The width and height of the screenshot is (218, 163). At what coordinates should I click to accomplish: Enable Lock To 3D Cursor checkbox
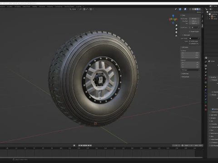(189, 41)
